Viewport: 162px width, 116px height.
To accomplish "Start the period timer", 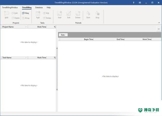I will 88,15.
